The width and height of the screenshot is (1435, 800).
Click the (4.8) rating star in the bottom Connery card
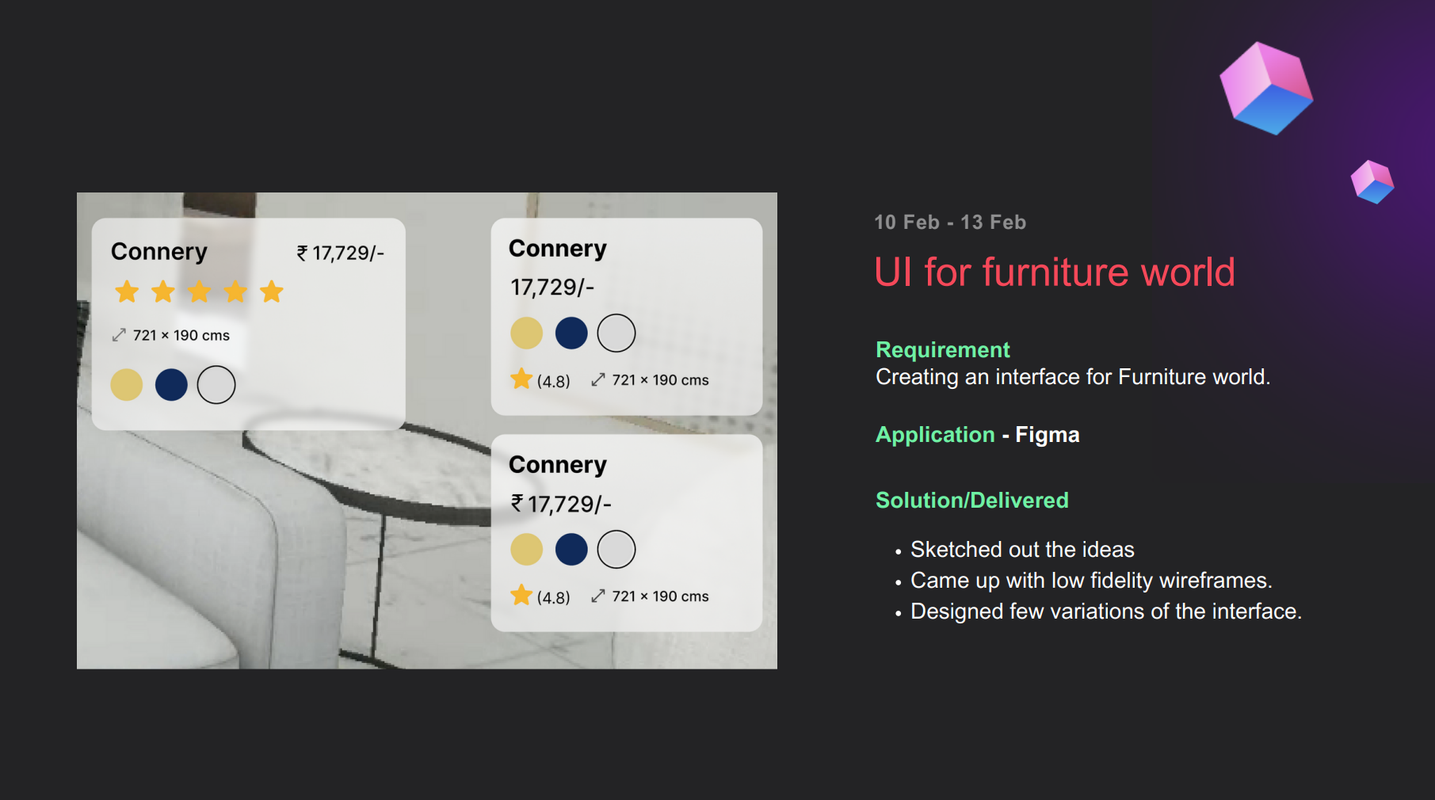(x=521, y=595)
